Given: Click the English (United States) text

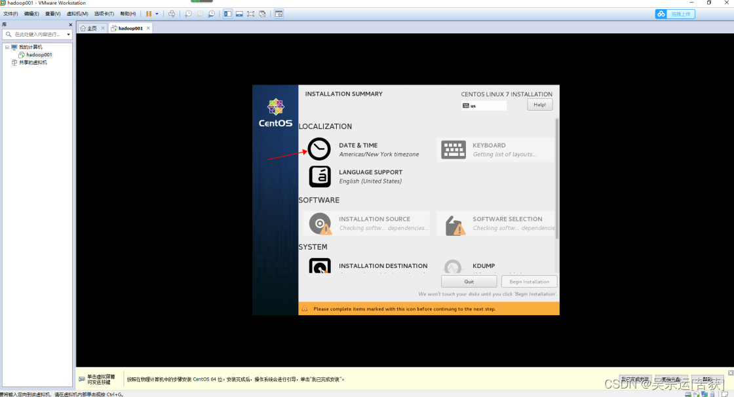Looking at the screenshot, I should (x=370, y=181).
